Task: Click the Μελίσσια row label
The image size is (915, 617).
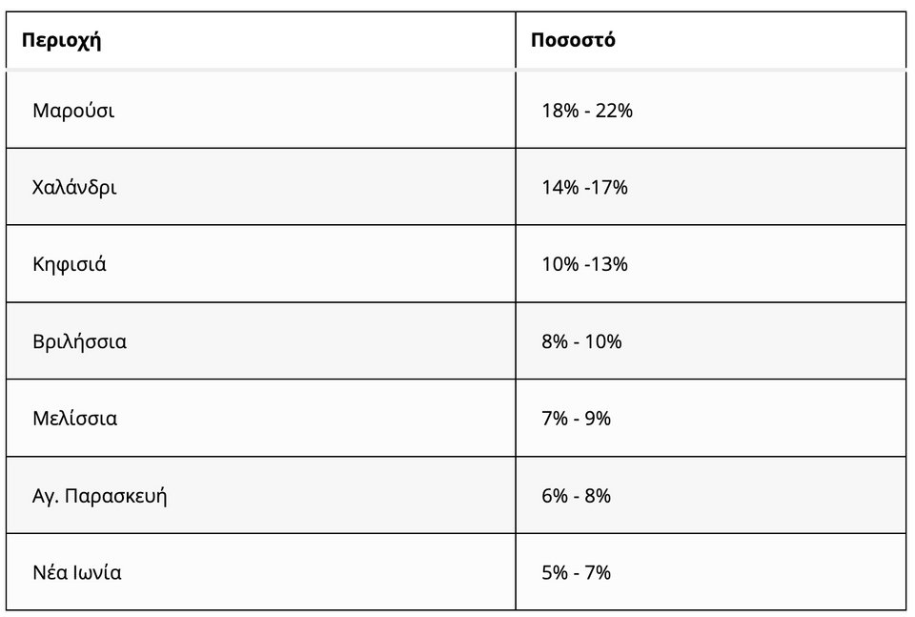Action: tap(75, 419)
